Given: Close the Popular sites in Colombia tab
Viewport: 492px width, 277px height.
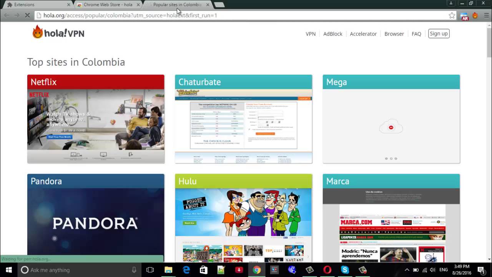Looking at the screenshot, I should point(208,5).
